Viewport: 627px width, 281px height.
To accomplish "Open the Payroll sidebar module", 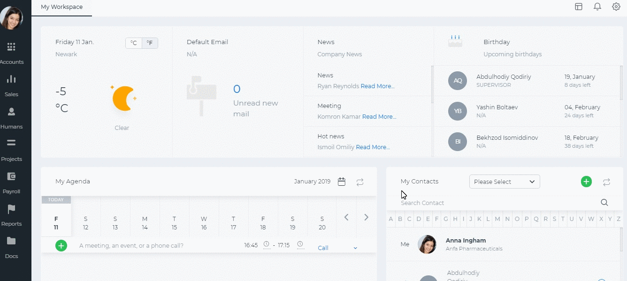I will [11, 182].
